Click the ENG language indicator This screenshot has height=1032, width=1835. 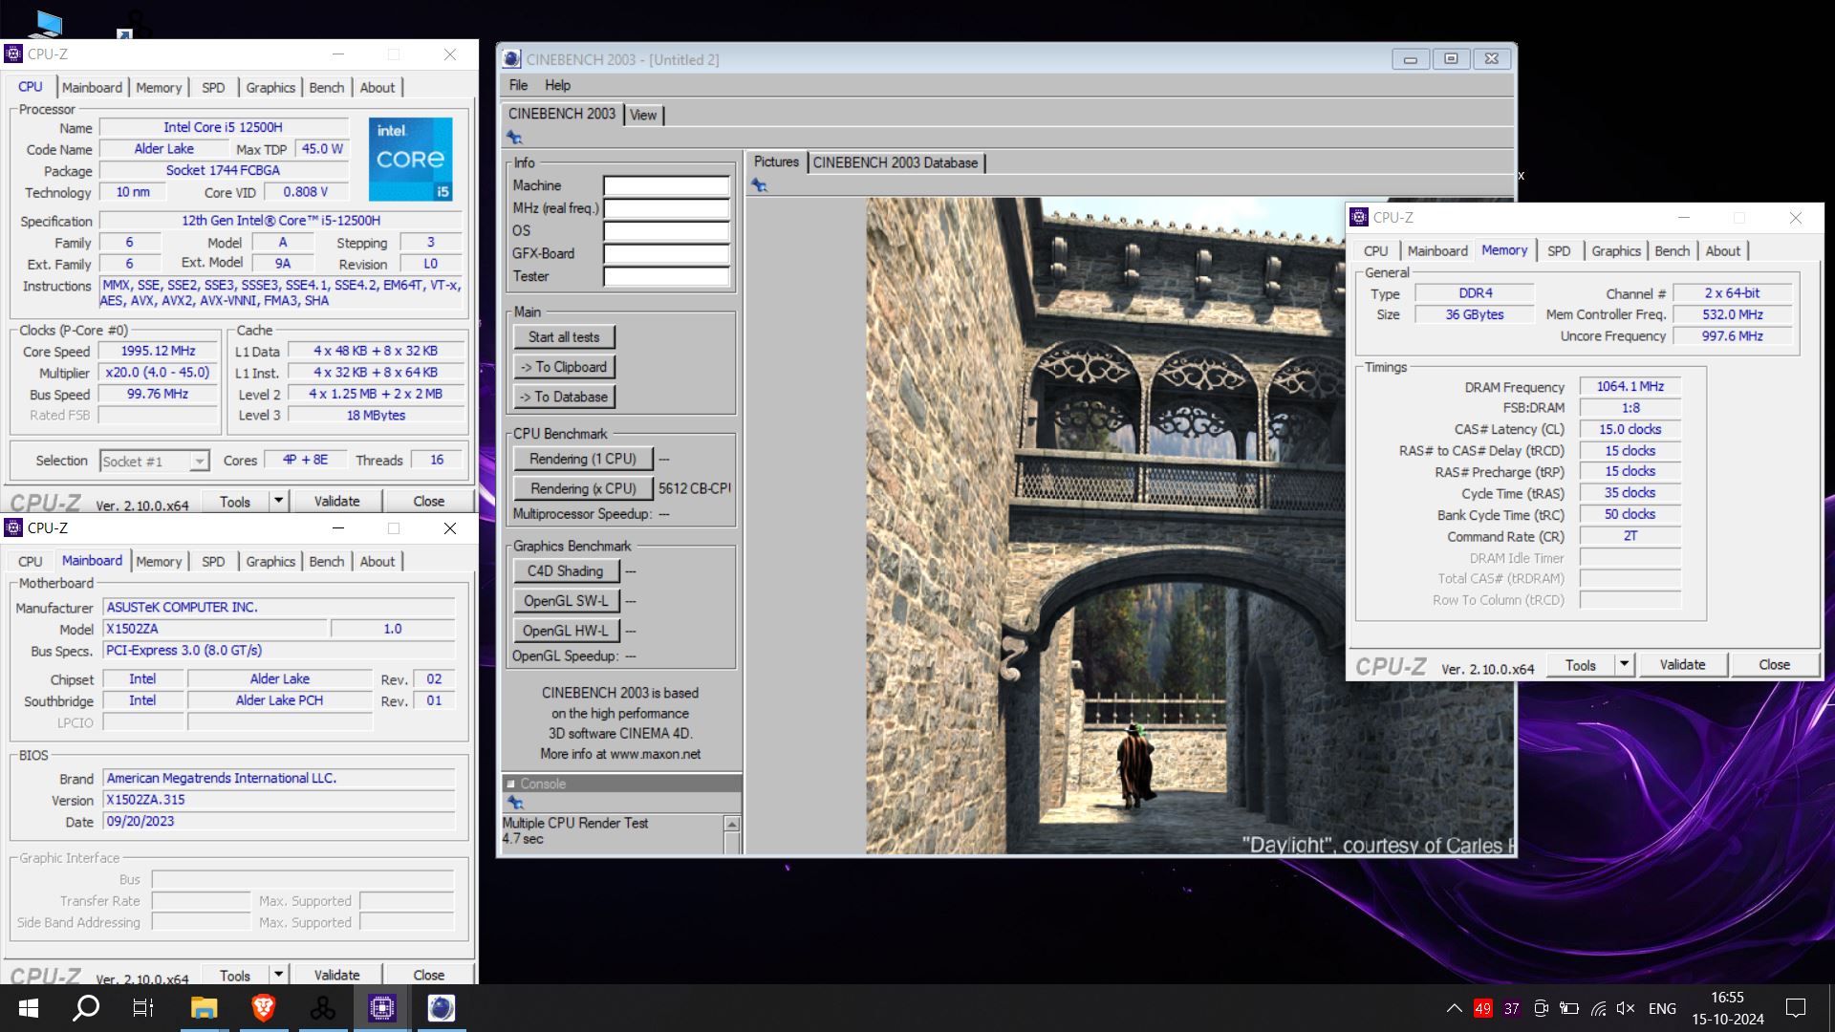[x=1662, y=1008]
